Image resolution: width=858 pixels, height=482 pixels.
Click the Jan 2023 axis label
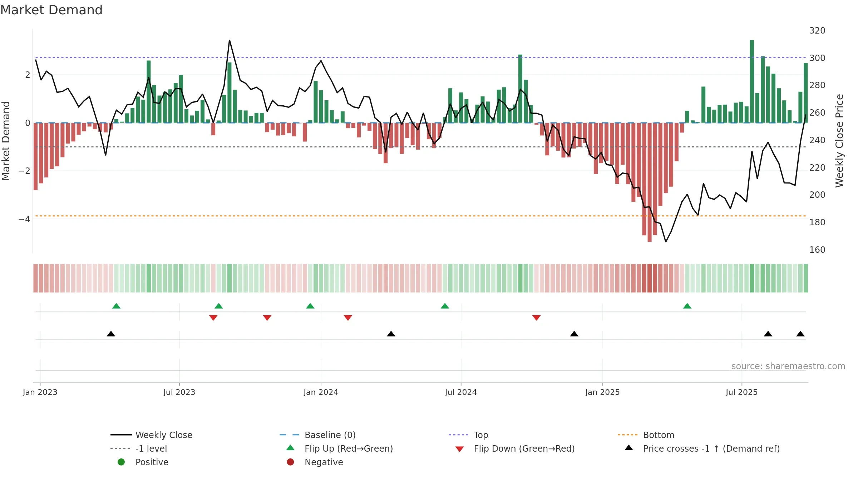[x=40, y=392]
